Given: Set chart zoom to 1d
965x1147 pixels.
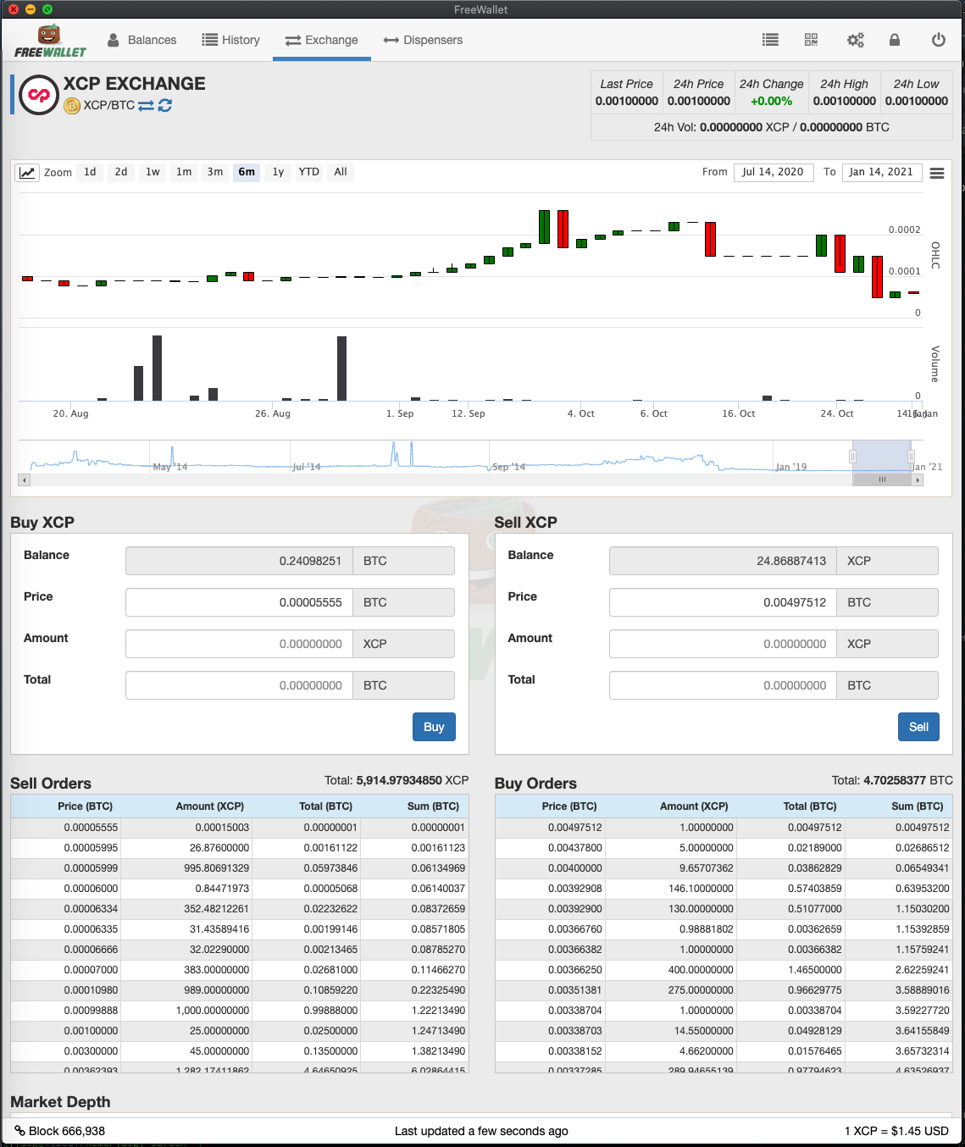Looking at the screenshot, I should coord(90,172).
